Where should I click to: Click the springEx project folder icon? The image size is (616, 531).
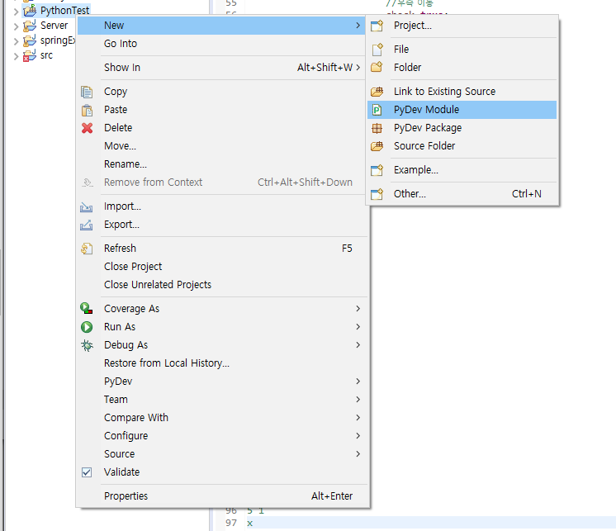point(30,40)
